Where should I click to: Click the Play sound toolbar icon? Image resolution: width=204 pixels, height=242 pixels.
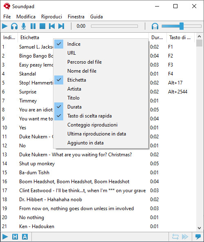(x=5, y=26)
